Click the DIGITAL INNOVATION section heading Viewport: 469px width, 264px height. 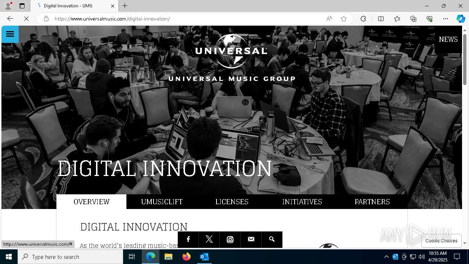tap(134, 227)
